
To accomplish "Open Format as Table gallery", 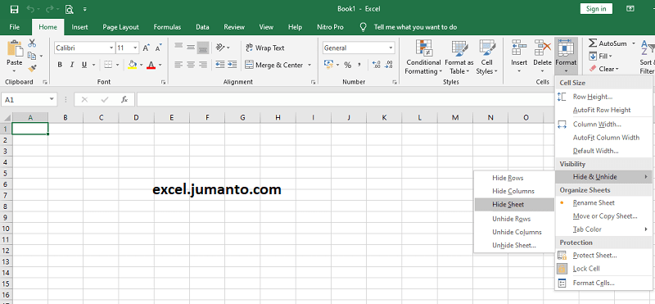I will pos(459,57).
